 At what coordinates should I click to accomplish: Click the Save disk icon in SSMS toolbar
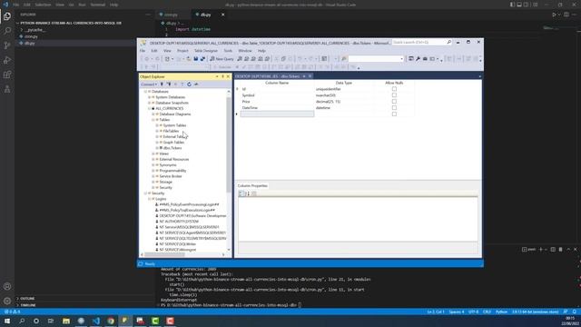coord(196,58)
